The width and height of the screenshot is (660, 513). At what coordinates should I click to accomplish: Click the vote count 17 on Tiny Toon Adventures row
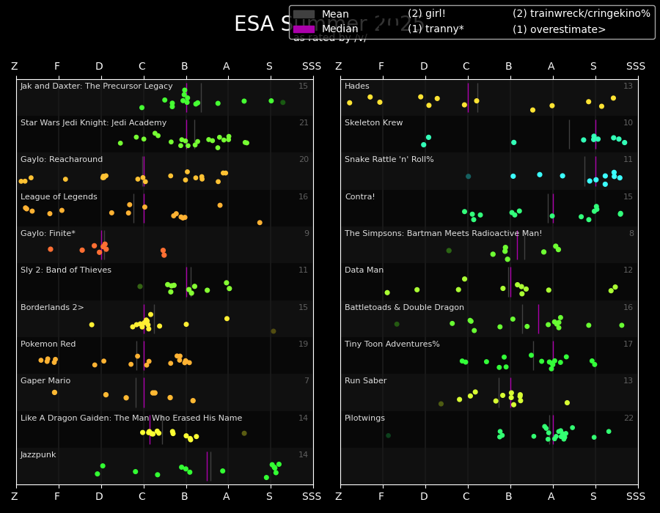pos(628,344)
